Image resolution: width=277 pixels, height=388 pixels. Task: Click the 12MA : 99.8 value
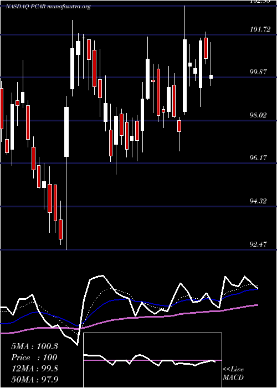[x=34, y=369]
